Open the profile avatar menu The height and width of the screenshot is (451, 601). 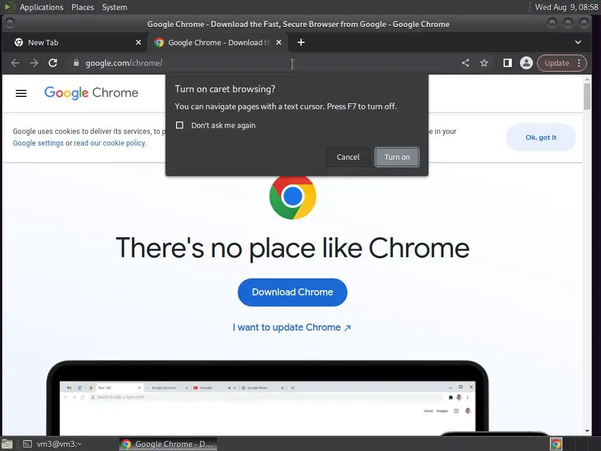[526, 63]
